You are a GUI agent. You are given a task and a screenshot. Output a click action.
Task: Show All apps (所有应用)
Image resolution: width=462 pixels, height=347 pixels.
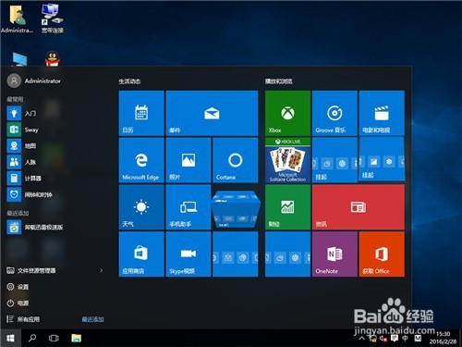[23, 319]
